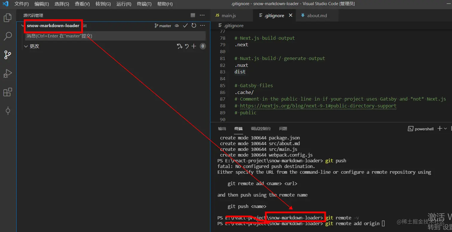
Task: Open the Search view in activity bar
Action: [x=7, y=36]
